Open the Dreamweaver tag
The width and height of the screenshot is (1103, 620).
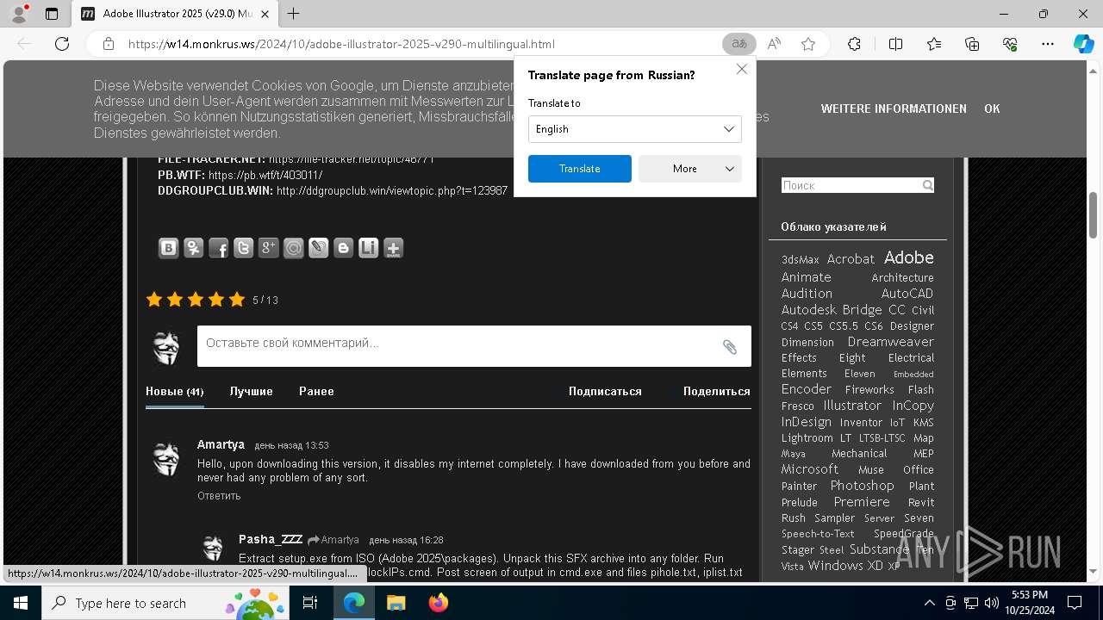890,342
